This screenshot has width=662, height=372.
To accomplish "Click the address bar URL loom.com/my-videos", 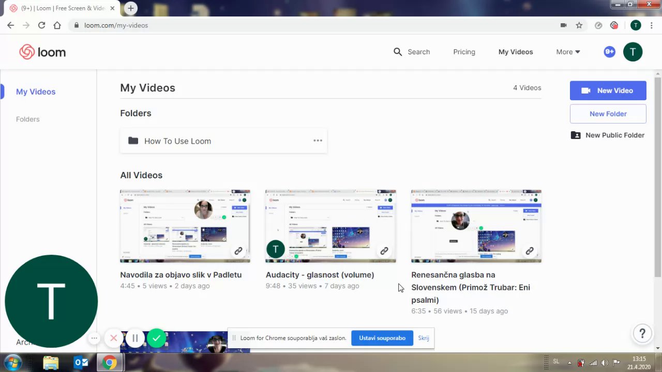I will [116, 25].
